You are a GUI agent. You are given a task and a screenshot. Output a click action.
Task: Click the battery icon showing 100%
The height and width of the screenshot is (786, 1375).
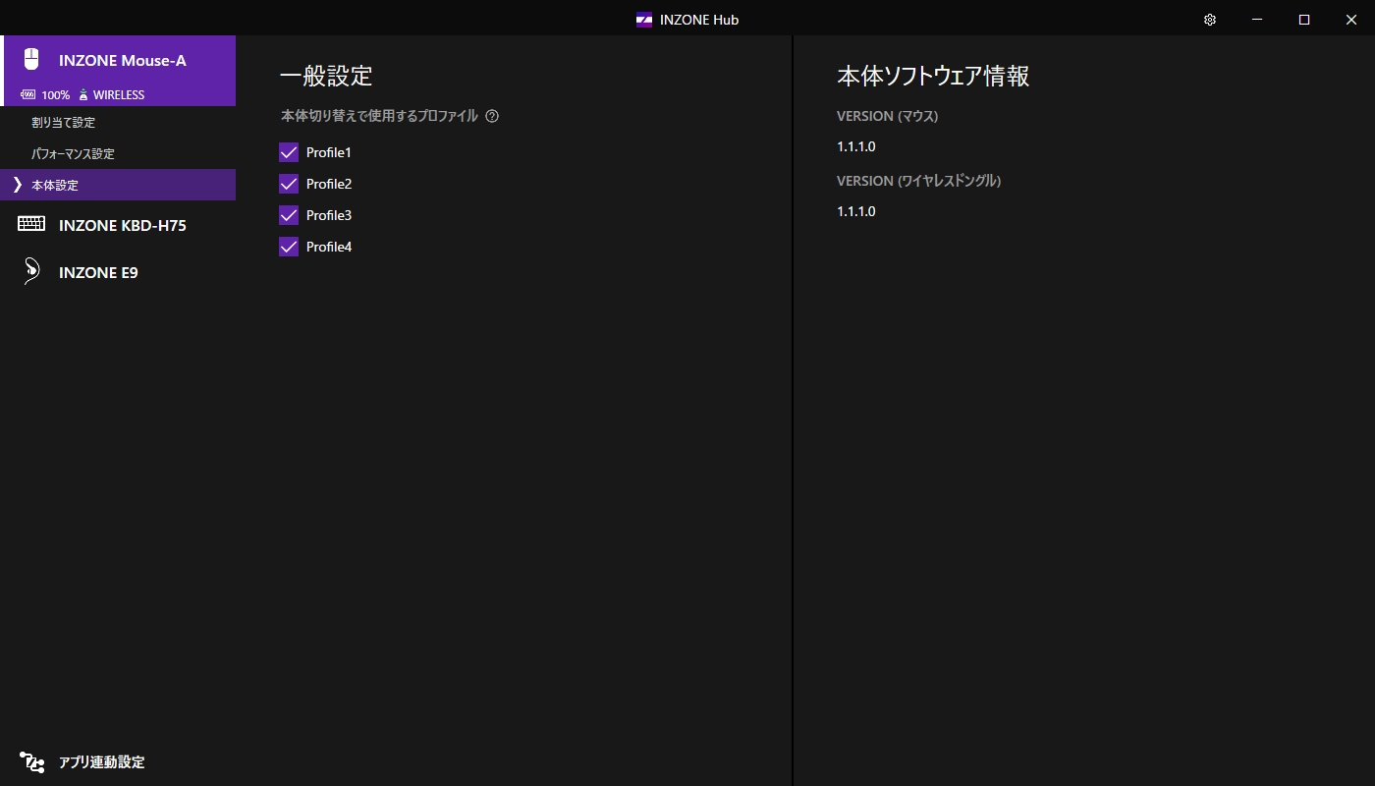pos(27,95)
